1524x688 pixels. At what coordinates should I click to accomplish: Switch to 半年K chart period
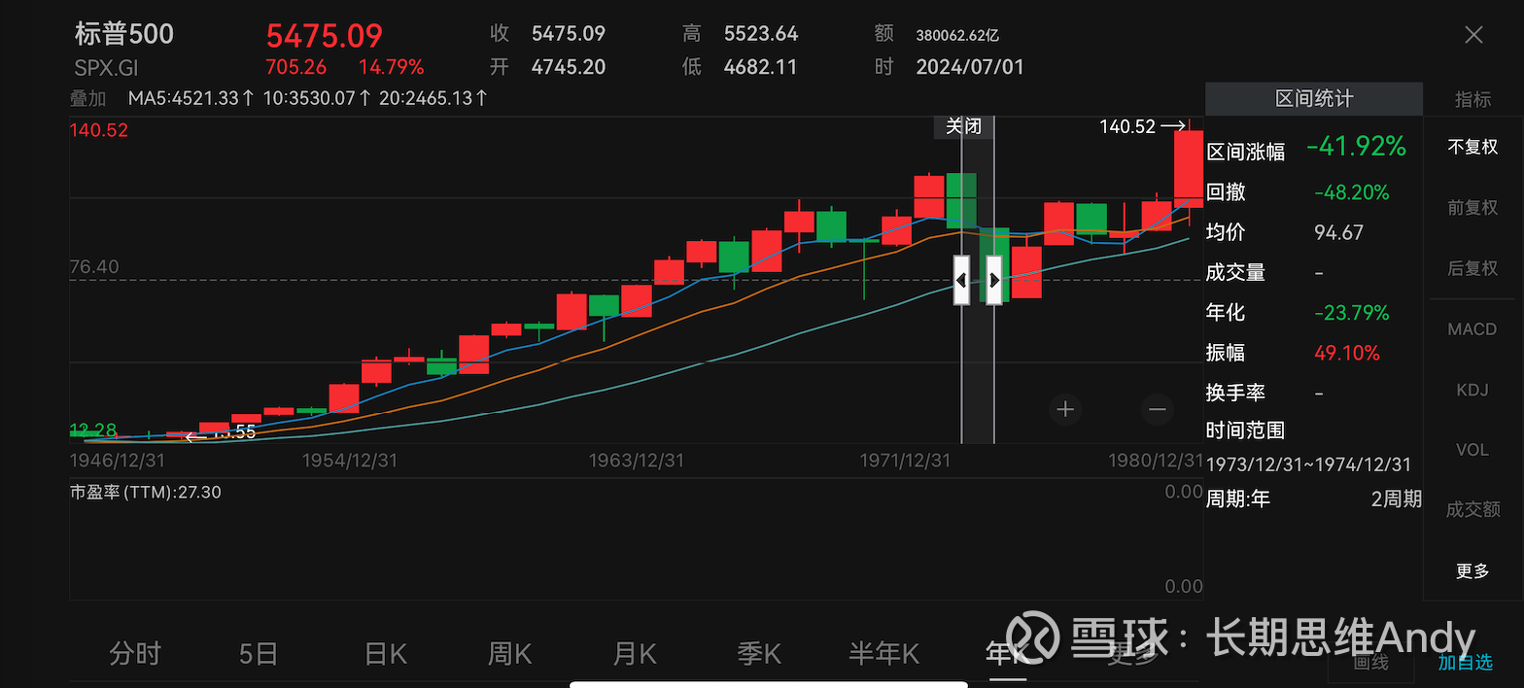(883, 653)
